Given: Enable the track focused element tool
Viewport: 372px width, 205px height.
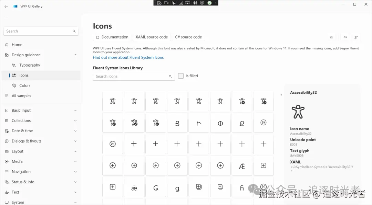Looking at the screenshot, I should click(x=188, y=3).
